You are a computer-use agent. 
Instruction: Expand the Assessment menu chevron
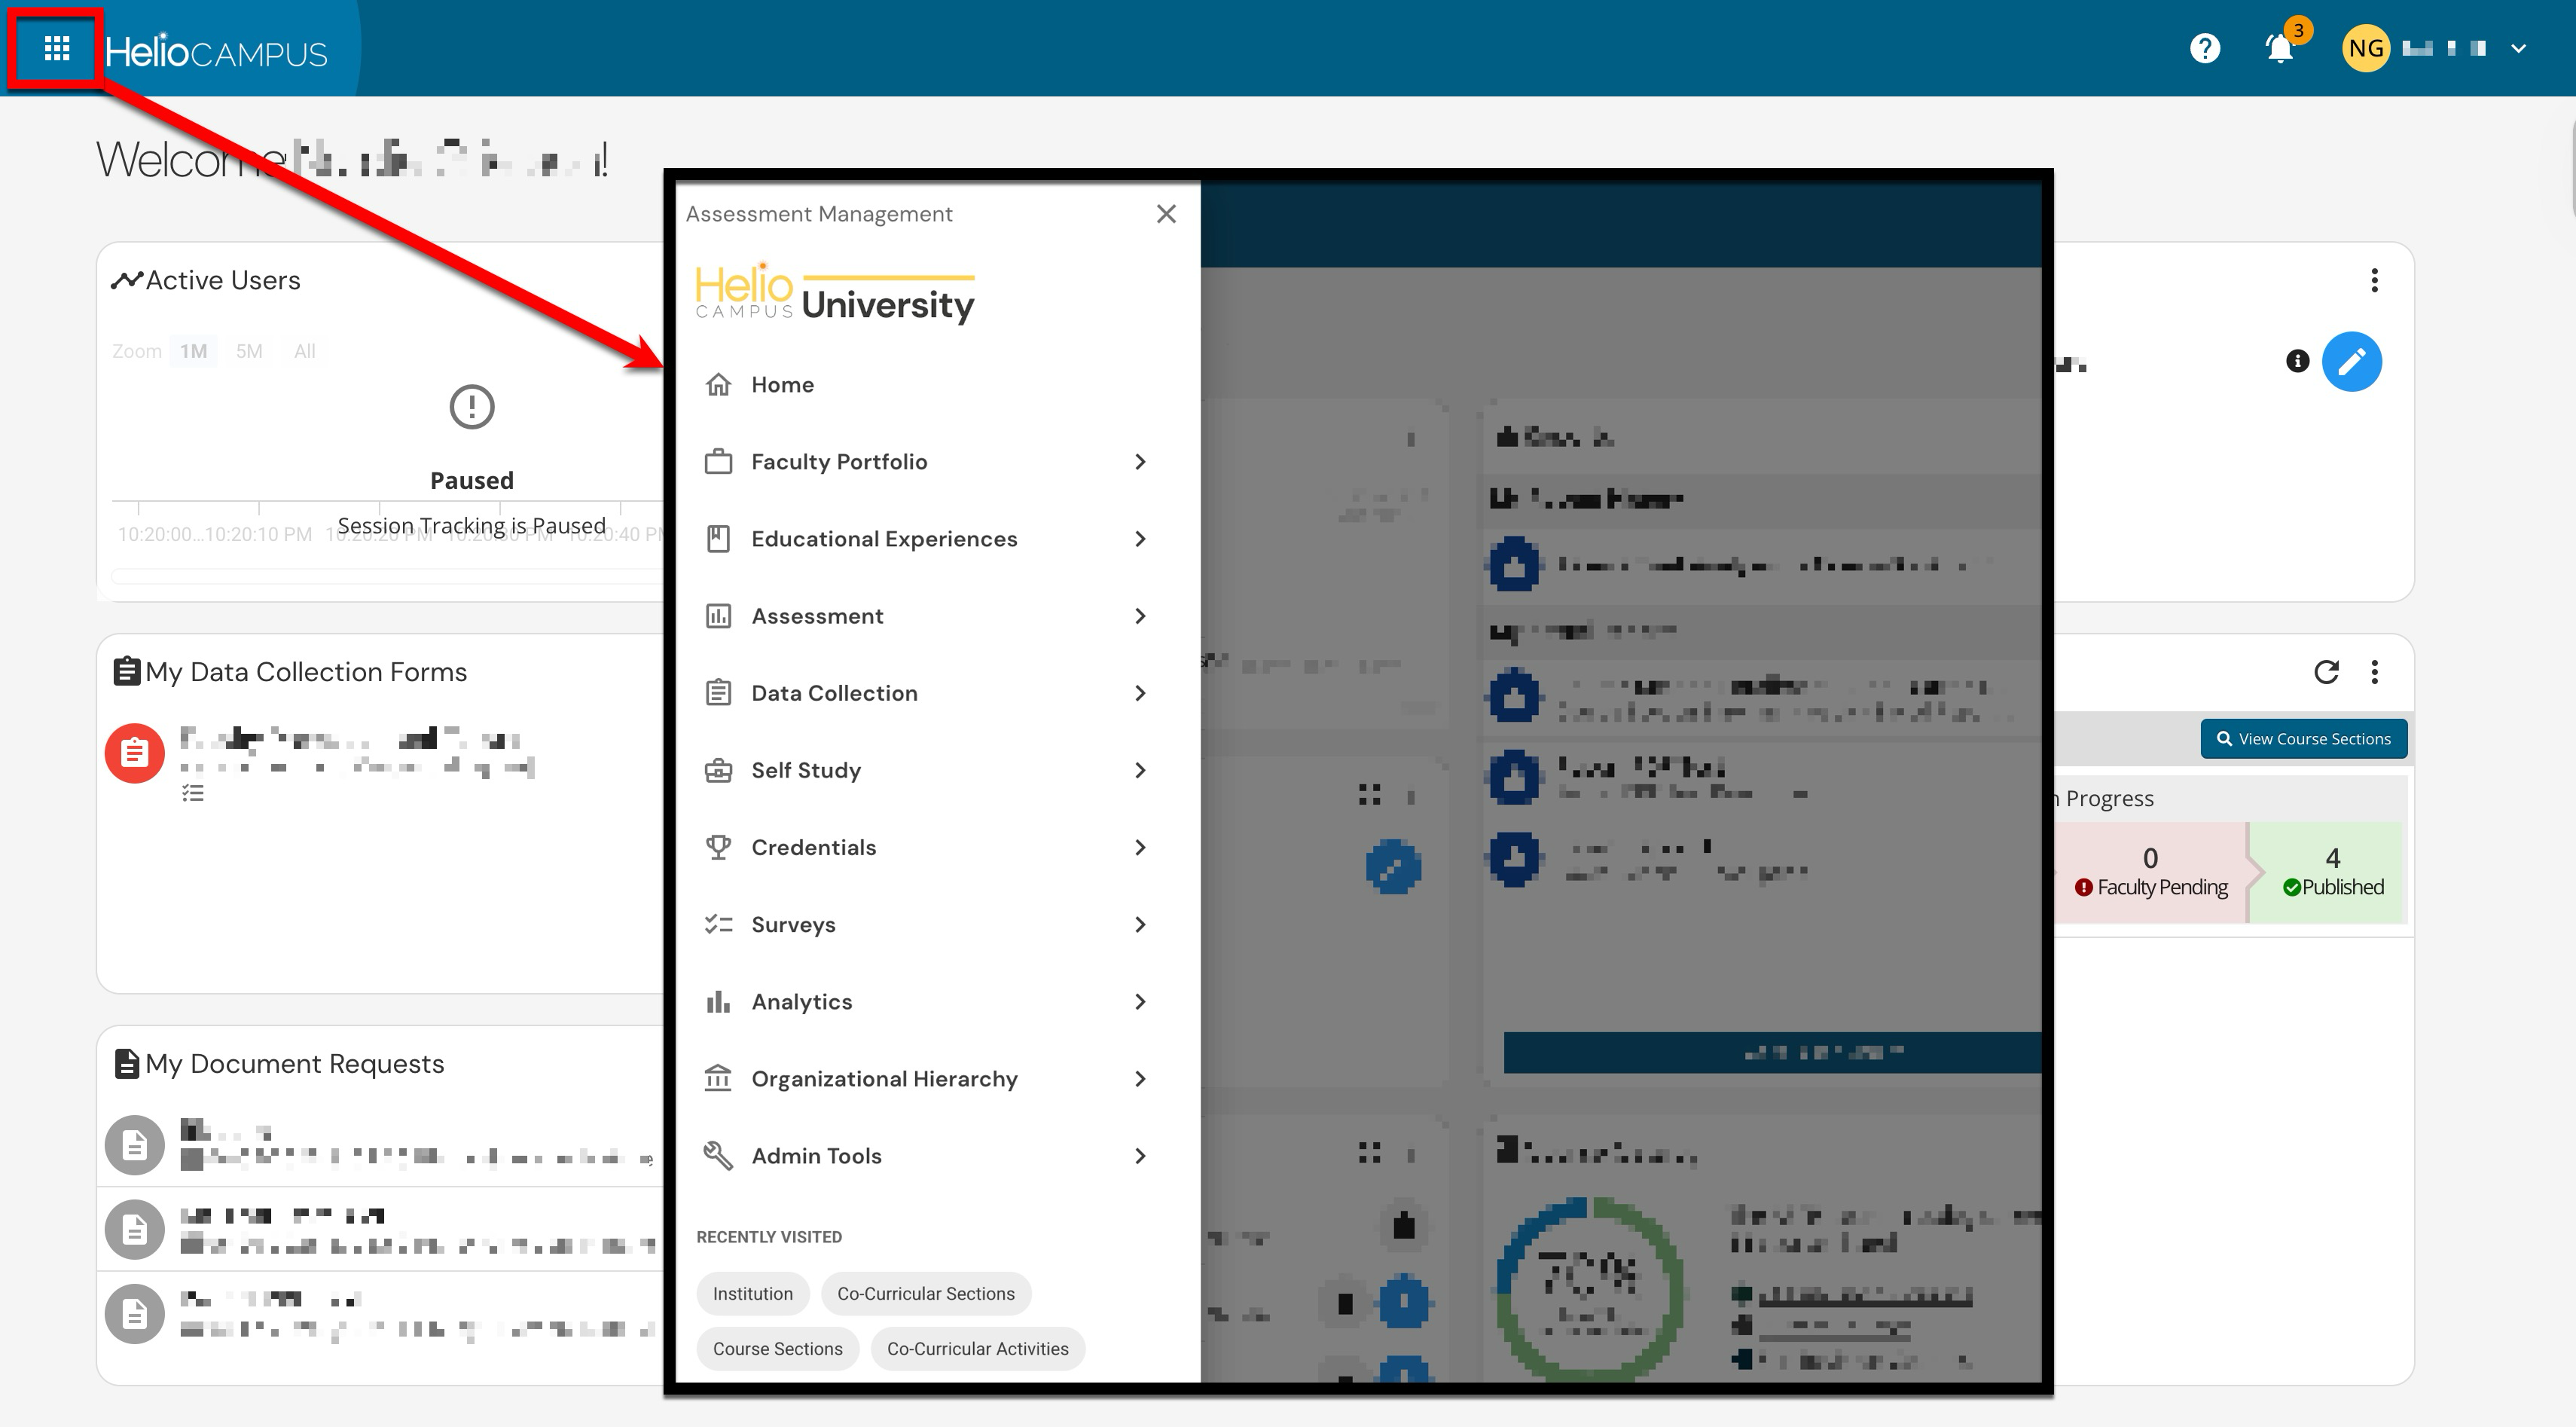(x=1140, y=616)
